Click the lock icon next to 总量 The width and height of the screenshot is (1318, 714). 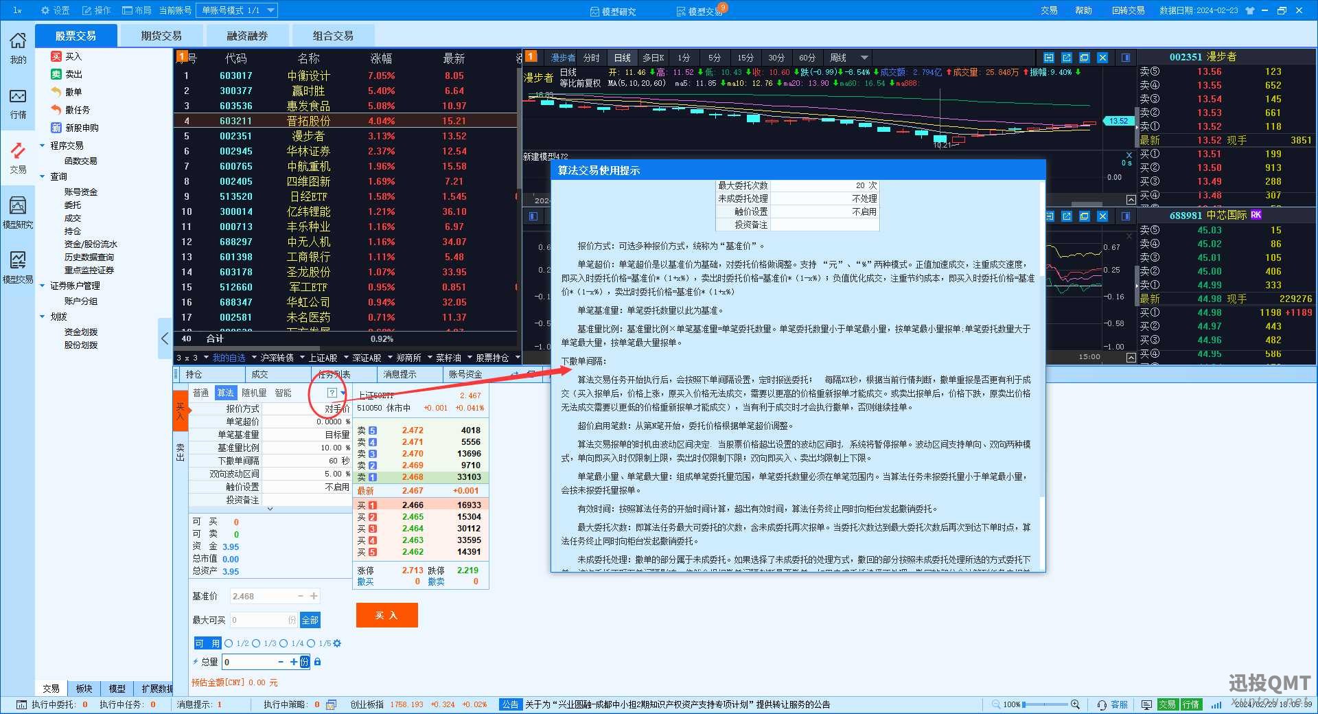click(x=317, y=662)
